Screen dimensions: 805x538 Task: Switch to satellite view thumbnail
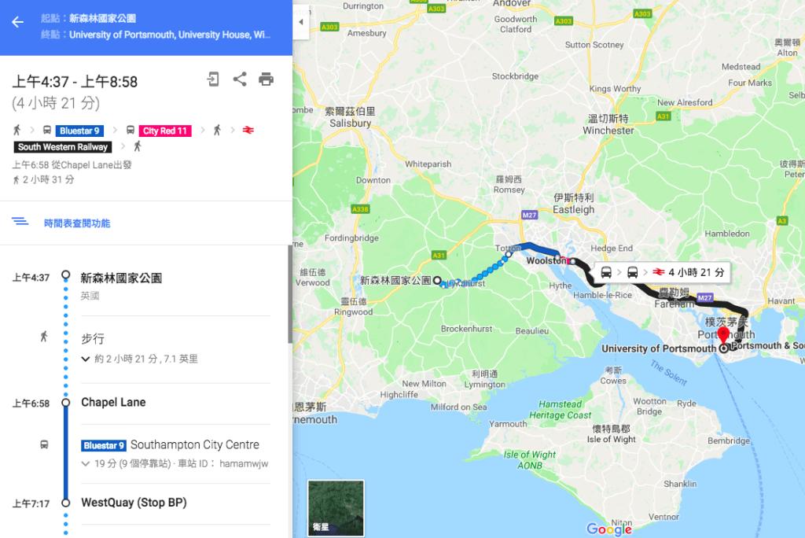[x=336, y=507]
